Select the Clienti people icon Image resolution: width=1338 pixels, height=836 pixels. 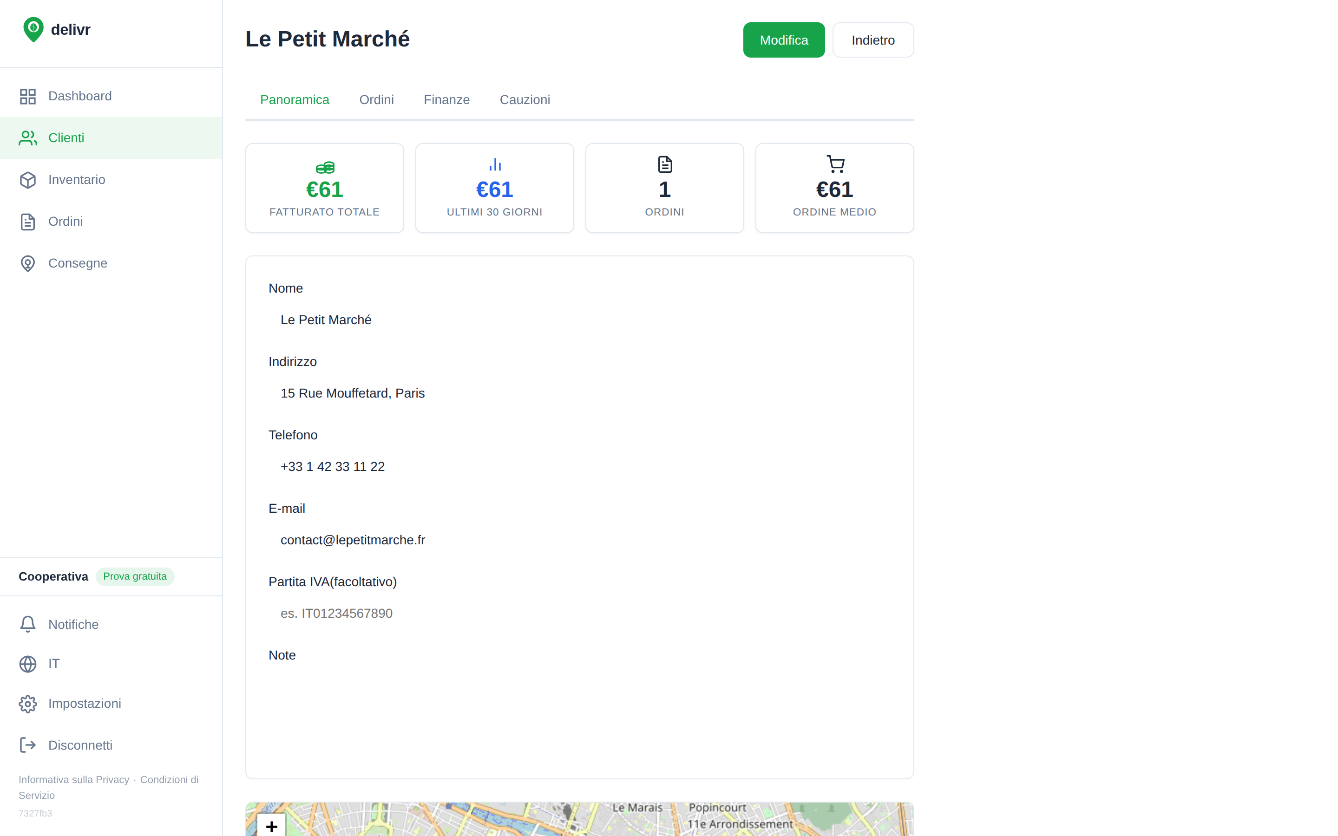pos(28,137)
